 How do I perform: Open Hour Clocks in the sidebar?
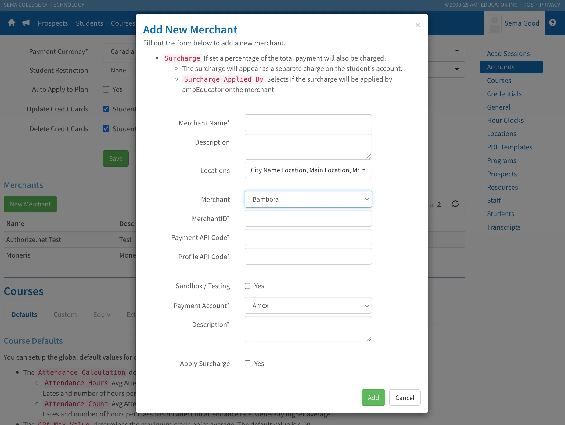point(505,120)
